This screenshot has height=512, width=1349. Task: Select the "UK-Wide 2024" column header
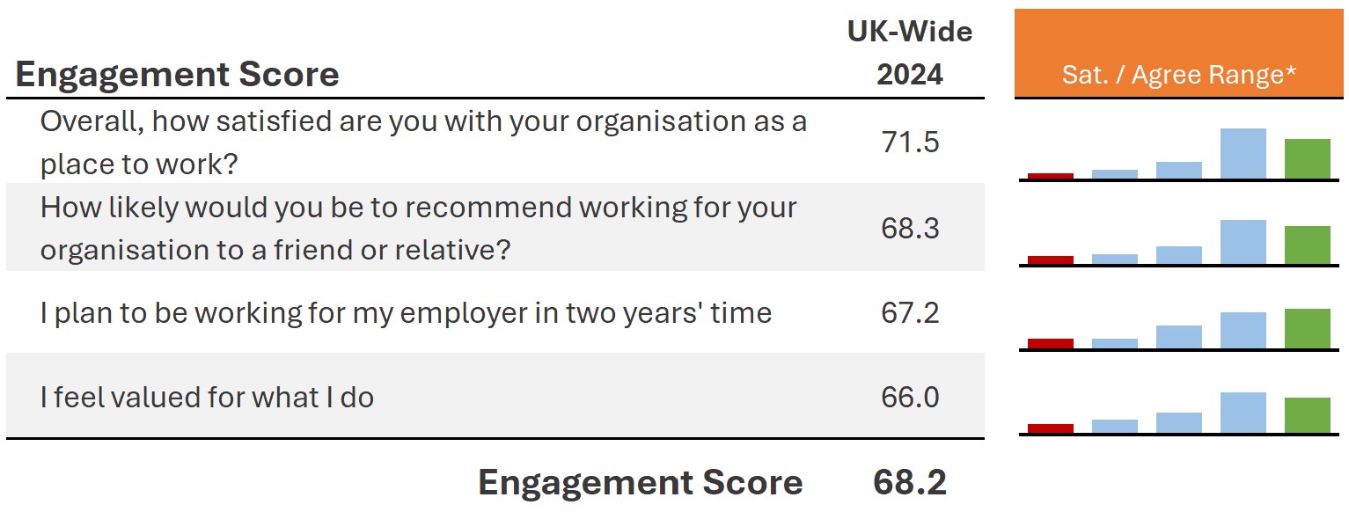pyautogui.click(x=910, y=53)
